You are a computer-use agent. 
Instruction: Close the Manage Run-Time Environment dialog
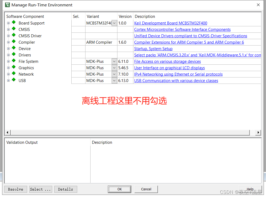(258, 5)
